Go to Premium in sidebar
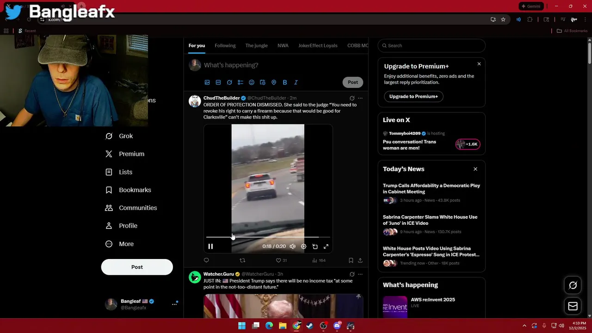592x333 pixels. click(x=125, y=154)
